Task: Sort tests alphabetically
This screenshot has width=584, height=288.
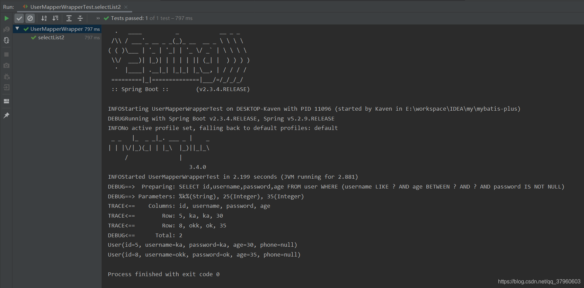Action: tap(44, 18)
